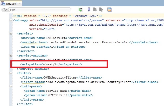Go to next bookmark icon
The width and height of the screenshot is (164, 106).
[94, 10]
